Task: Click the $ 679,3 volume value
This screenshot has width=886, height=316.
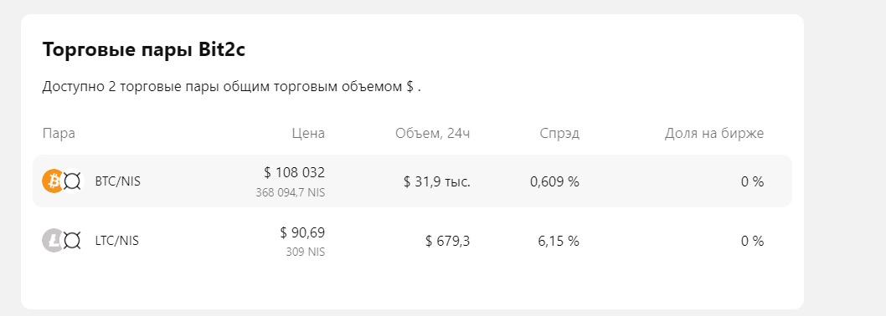Action: 447,242
